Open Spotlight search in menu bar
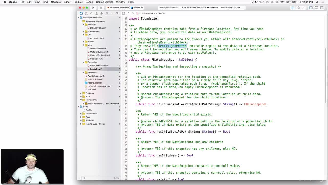 (x=317, y=2)
